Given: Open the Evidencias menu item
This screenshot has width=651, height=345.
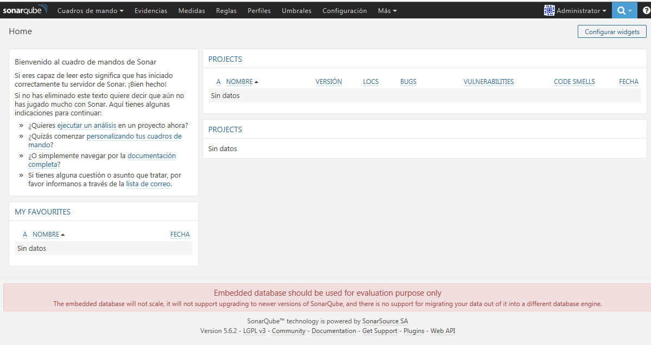Looking at the screenshot, I should [x=151, y=10].
